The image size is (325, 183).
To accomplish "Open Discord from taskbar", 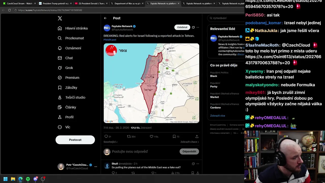I will click(35, 179).
